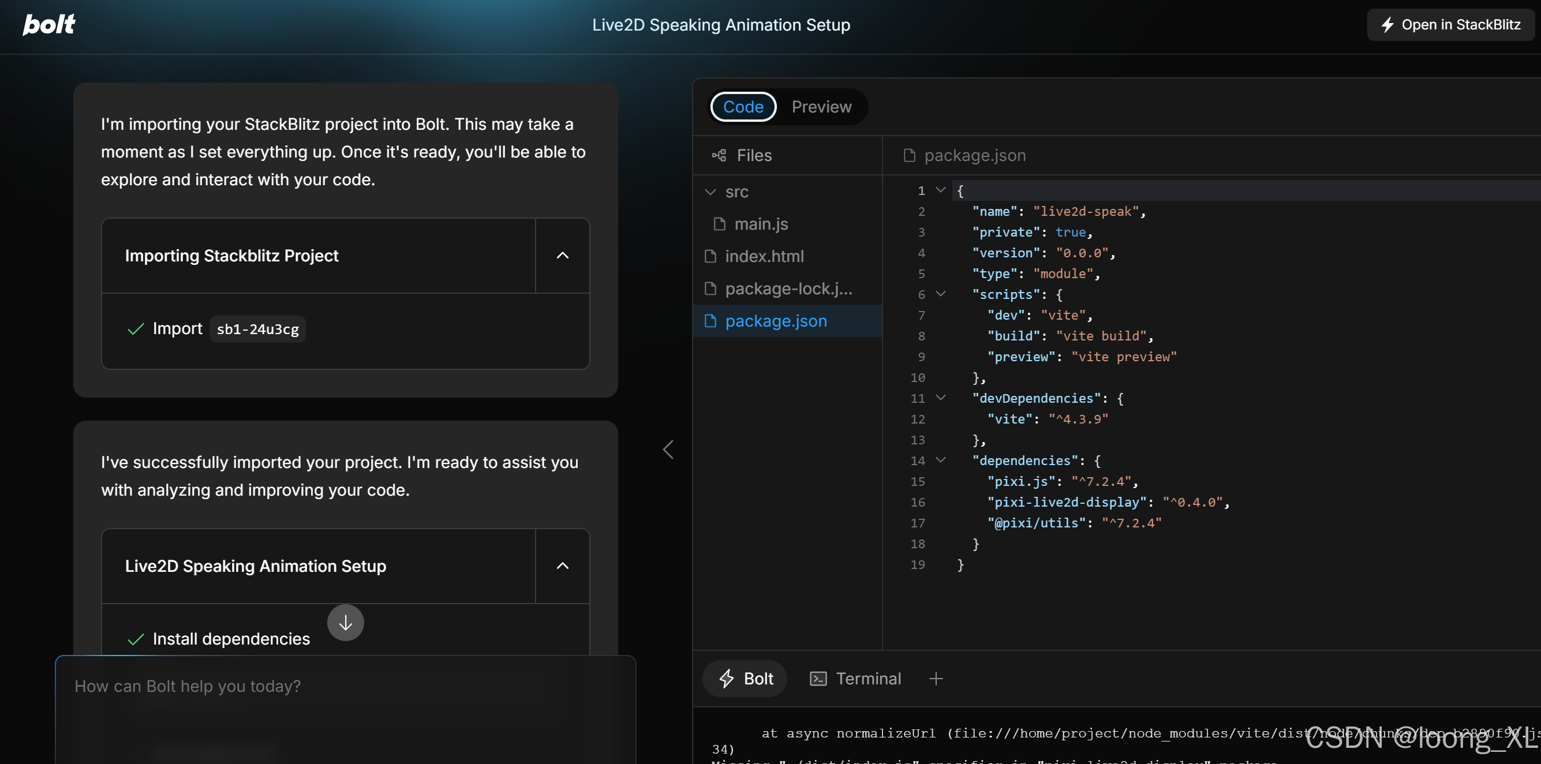Click Import step checkmark icon
This screenshot has width=1541, height=764.
tap(136, 329)
